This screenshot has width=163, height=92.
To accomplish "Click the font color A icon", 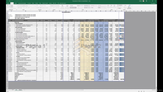I will [x=29, y=8].
